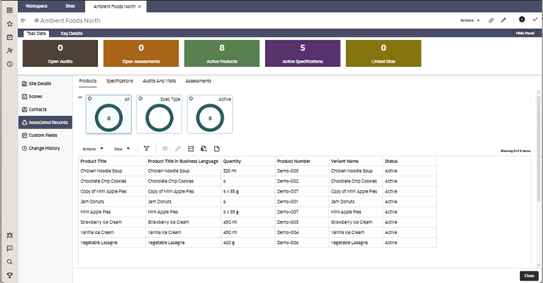The image size is (543, 283).
Task: Click the olive Linked Sites tile
Action: pyautogui.click(x=383, y=53)
